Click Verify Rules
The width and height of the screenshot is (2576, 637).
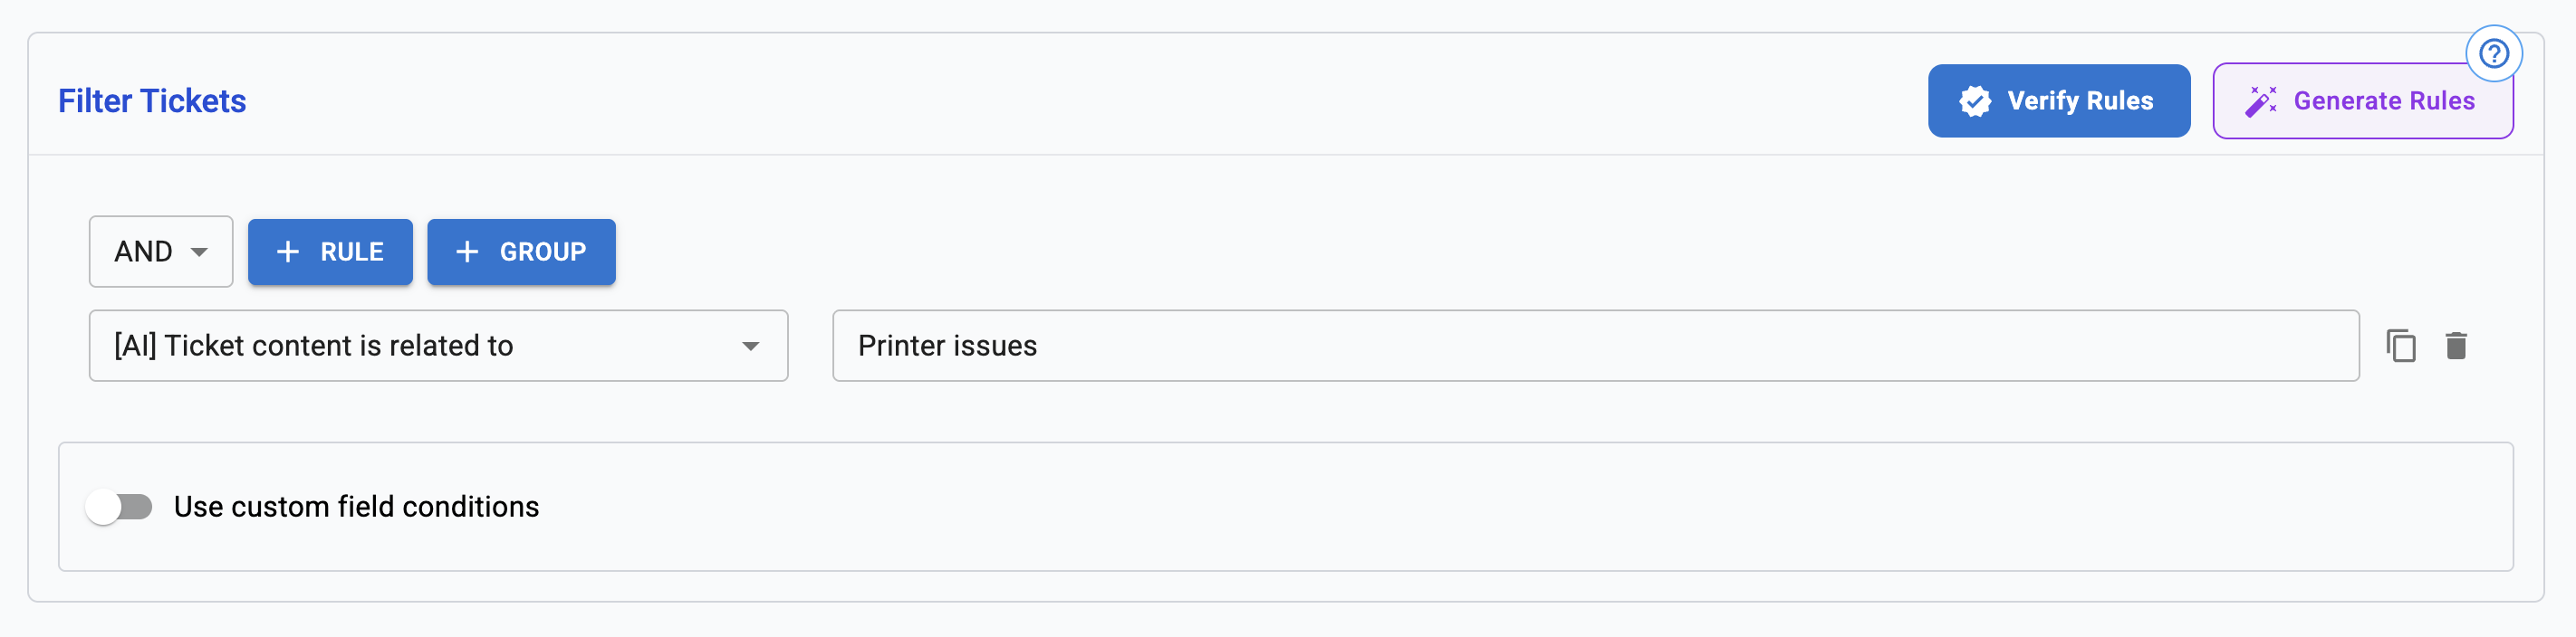click(x=2059, y=100)
